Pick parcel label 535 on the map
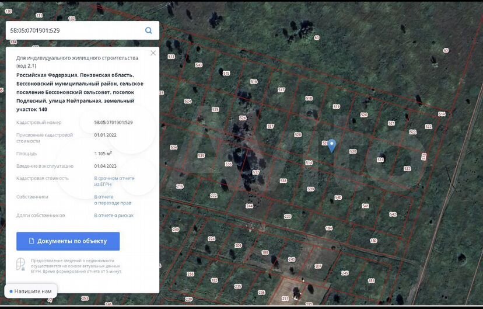This screenshot has width=483, height=309. [x=201, y=156]
